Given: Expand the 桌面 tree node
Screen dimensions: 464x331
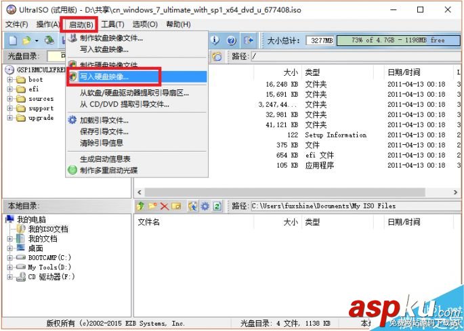Looking at the screenshot, I should coord(9,248).
